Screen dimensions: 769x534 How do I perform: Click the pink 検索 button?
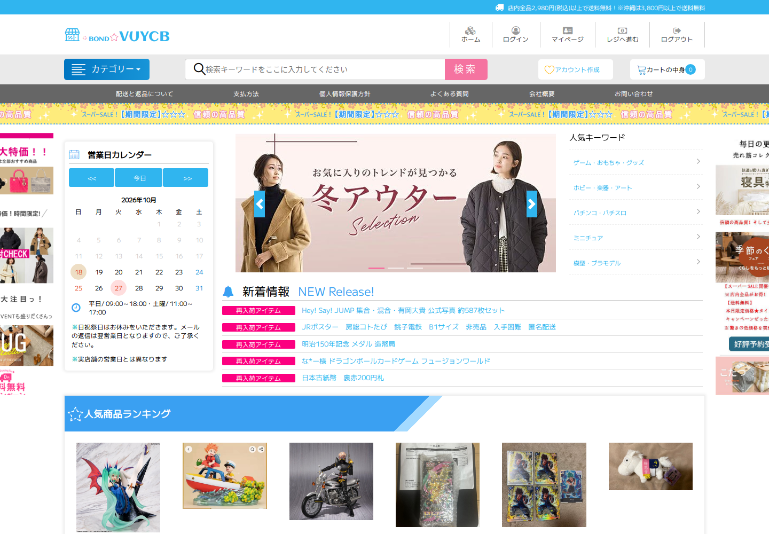tap(466, 69)
